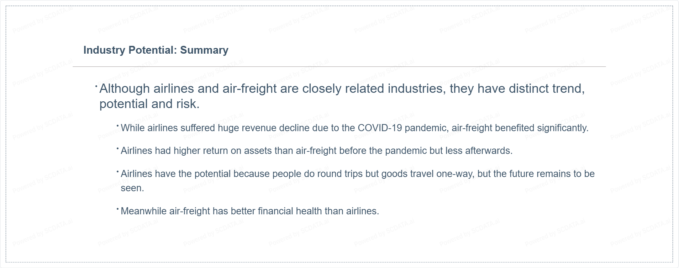Image resolution: width=679 pixels, height=268 pixels.
Task: Click the bullet marker before "Airlines had higher"
Action: click(117, 148)
